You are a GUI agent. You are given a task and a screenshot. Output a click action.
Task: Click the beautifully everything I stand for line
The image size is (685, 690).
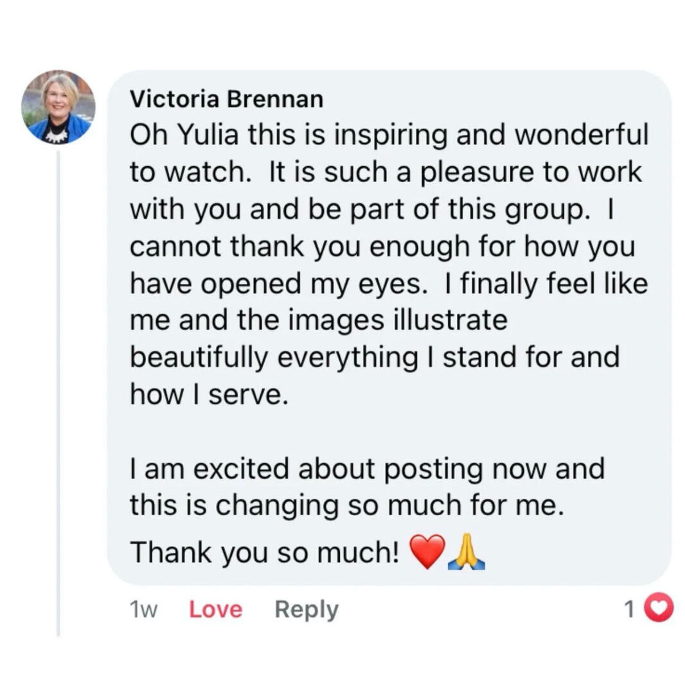coord(375,357)
